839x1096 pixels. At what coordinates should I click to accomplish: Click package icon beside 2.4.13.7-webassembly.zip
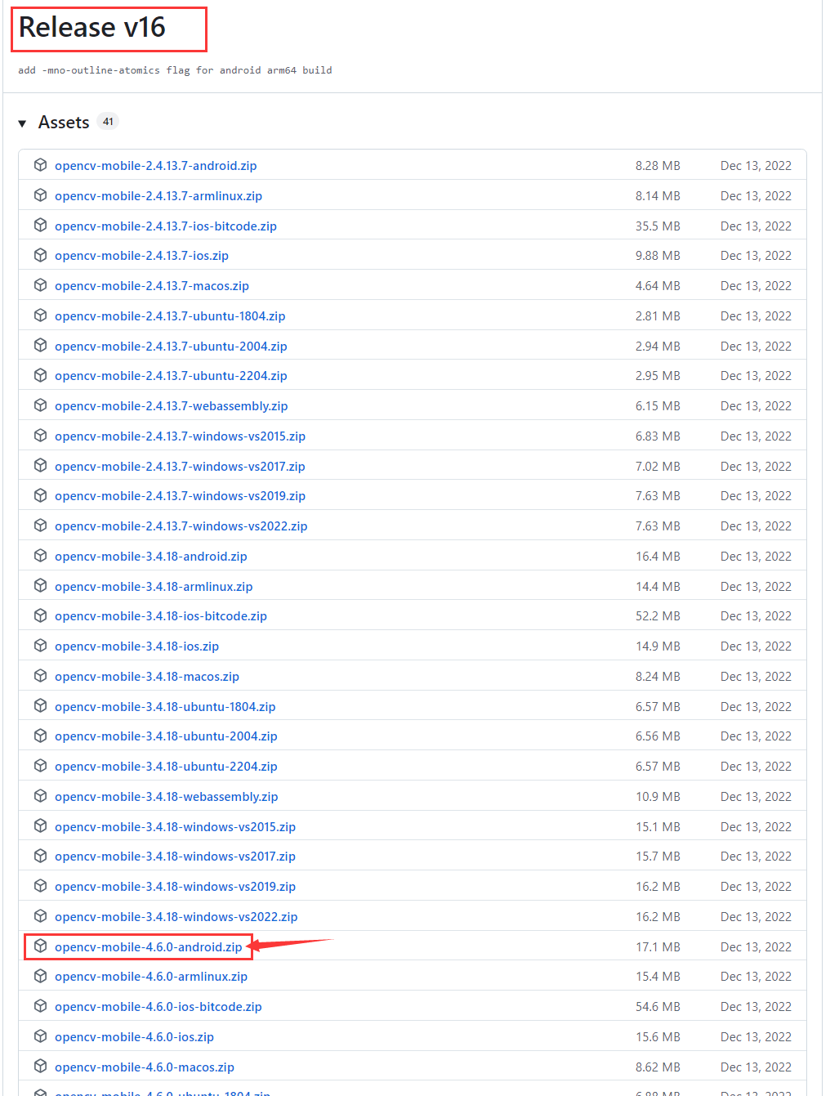point(40,405)
